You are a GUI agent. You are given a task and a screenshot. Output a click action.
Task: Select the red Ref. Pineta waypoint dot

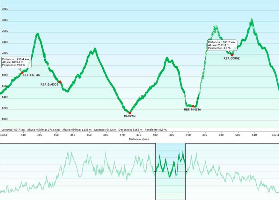pyautogui.click(x=193, y=106)
